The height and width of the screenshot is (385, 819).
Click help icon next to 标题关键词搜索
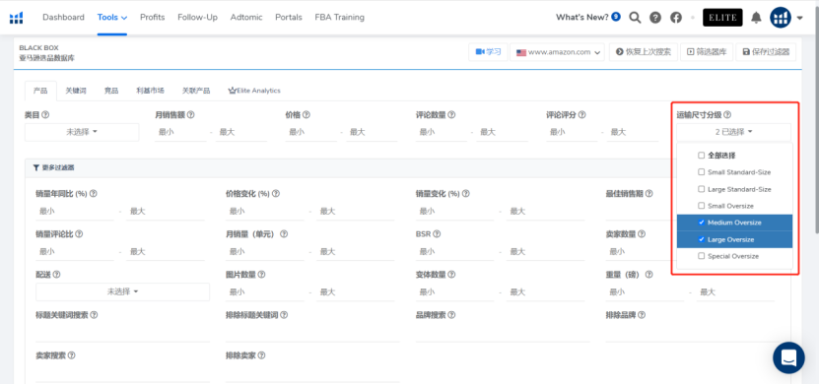(x=94, y=315)
